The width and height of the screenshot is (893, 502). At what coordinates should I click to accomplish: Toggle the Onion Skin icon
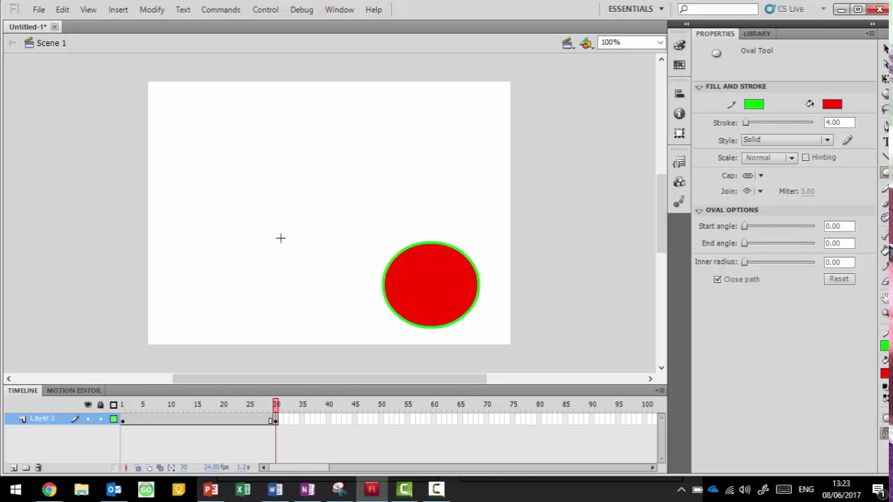click(x=137, y=468)
